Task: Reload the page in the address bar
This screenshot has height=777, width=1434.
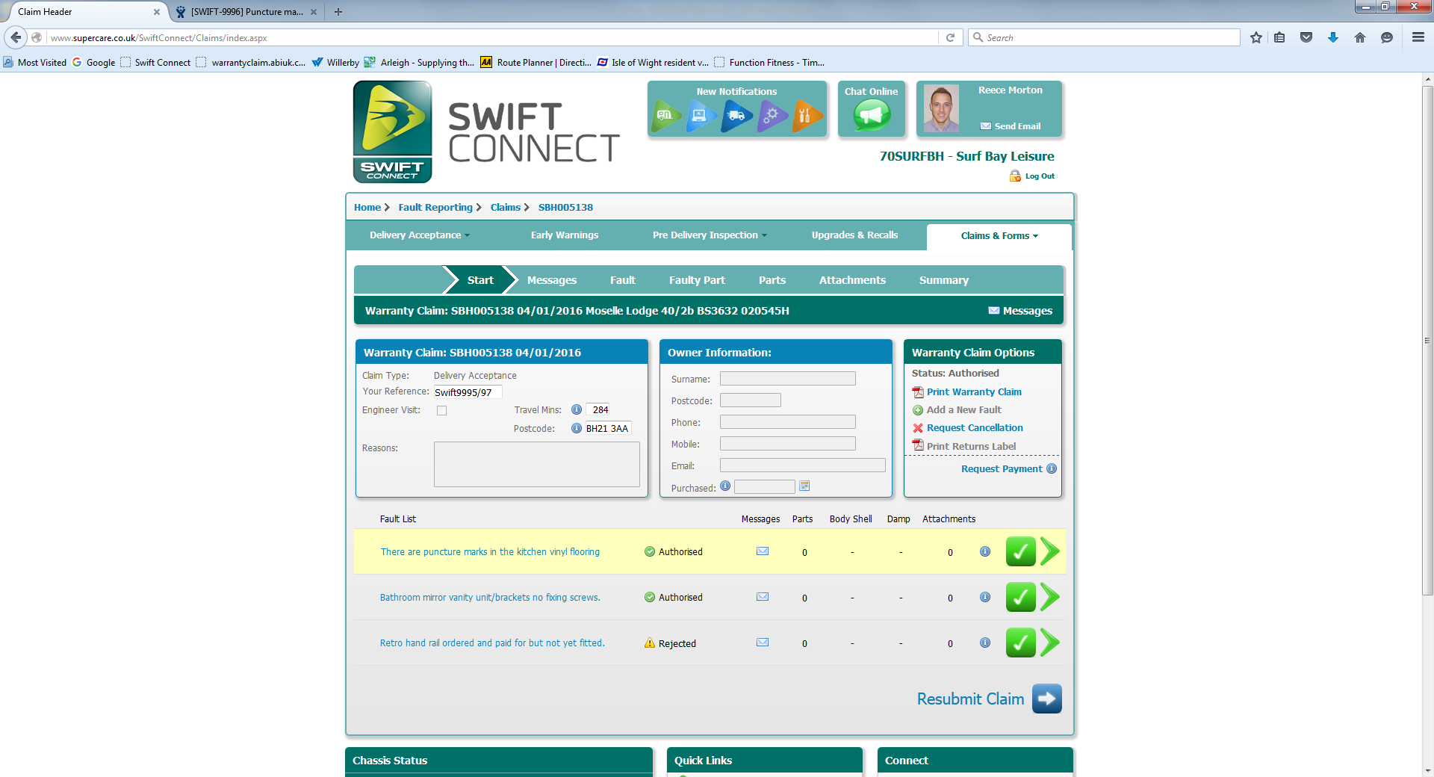Action: pyautogui.click(x=950, y=37)
